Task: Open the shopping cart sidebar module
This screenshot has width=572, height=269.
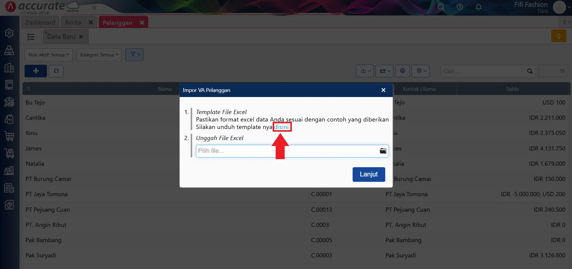Action: coord(9,136)
